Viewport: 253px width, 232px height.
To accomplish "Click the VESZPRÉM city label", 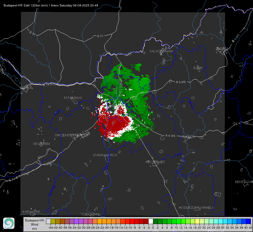I will 41,144.
